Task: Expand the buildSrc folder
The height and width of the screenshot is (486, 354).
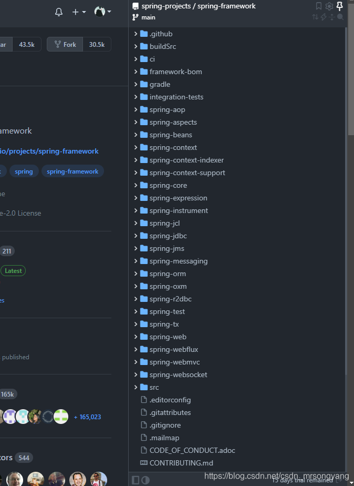Action: click(x=136, y=46)
